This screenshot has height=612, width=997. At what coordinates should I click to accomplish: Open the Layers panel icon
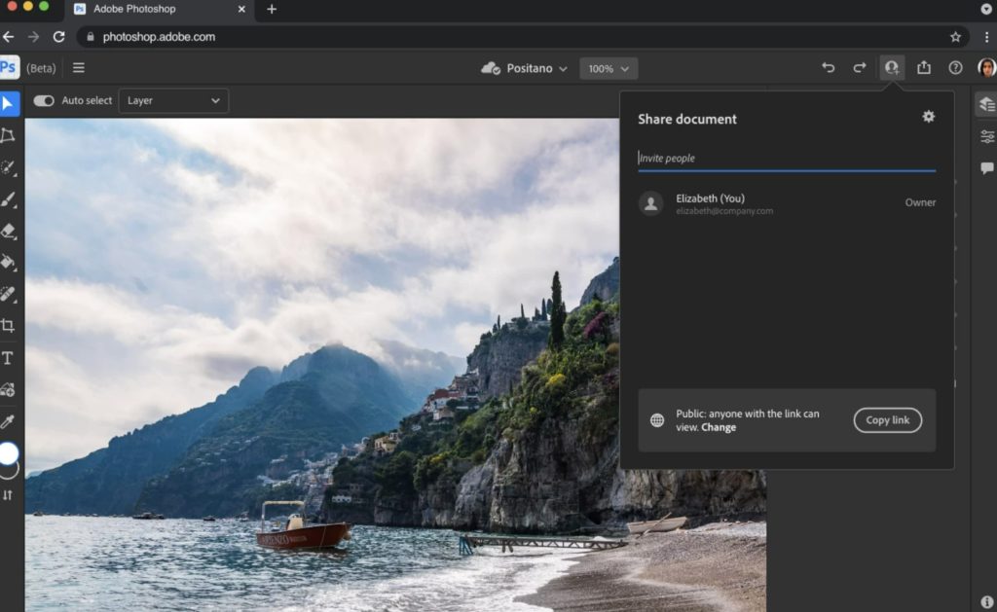[x=986, y=104]
